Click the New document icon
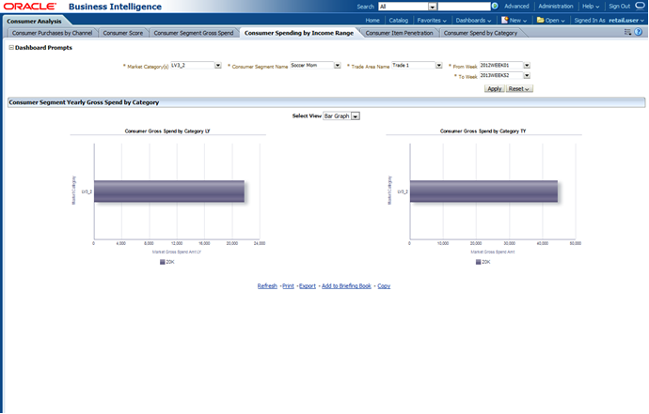This screenshot has height=414, width=649. pos(504,20)
